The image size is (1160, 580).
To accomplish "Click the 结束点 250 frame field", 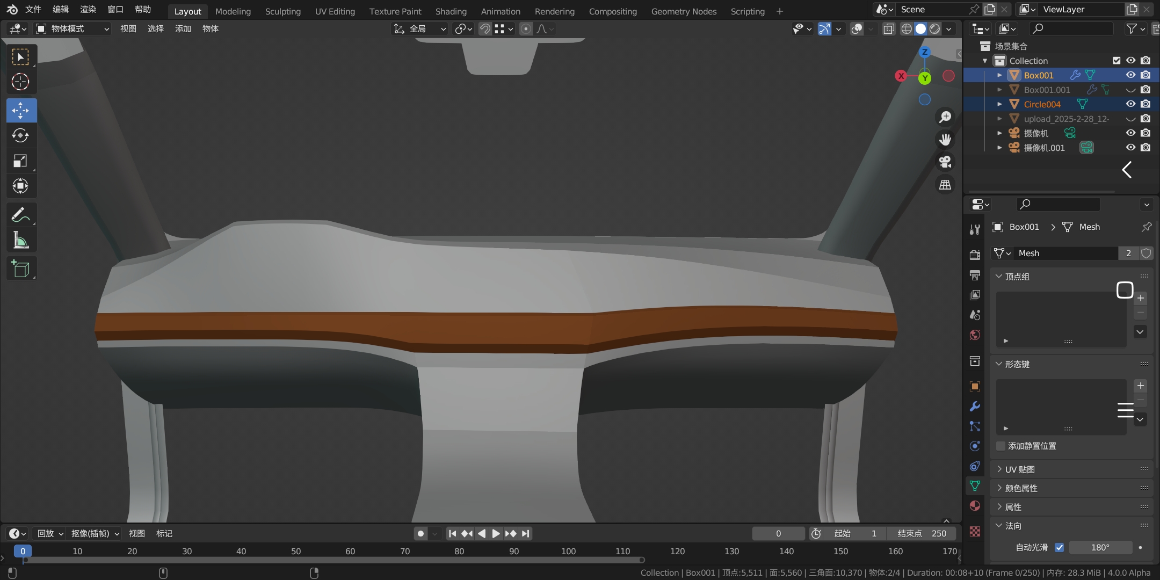I will click(x=921, y=533).
